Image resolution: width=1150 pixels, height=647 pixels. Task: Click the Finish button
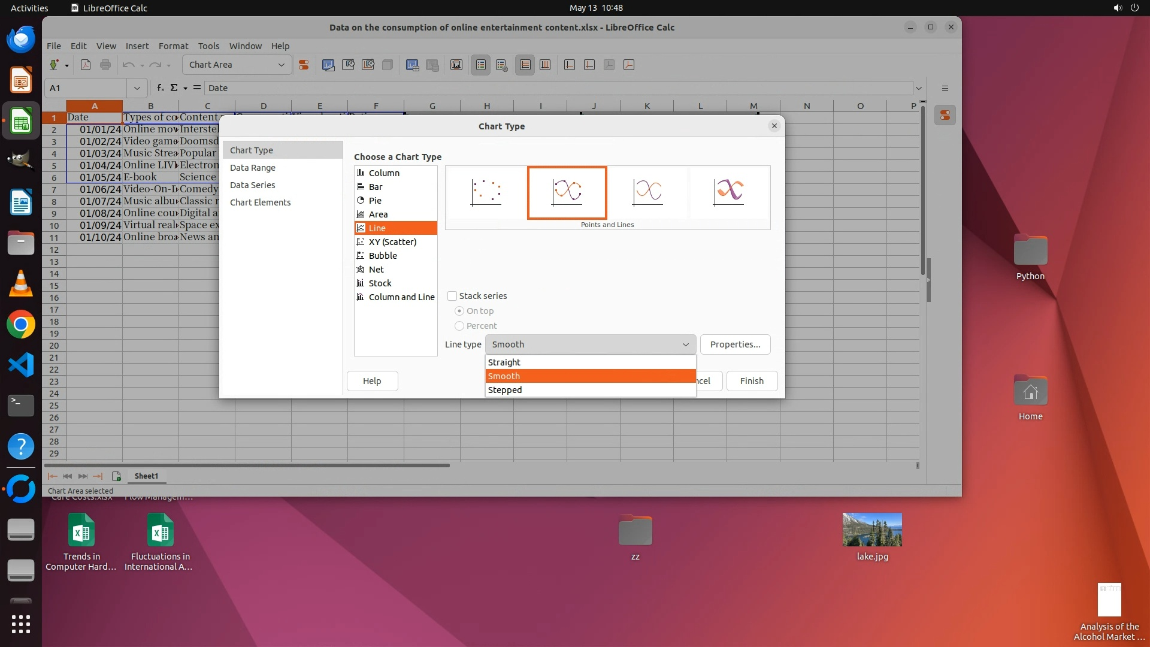(752, 381)
